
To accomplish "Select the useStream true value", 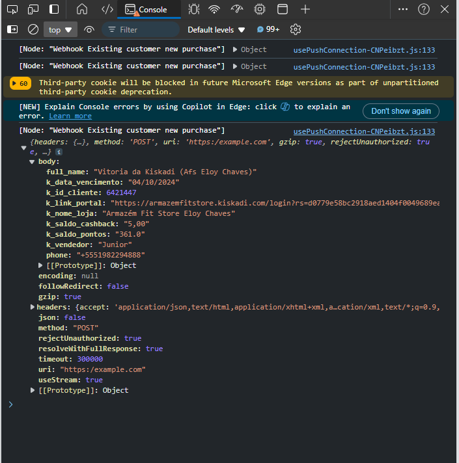I will [94, 380].
